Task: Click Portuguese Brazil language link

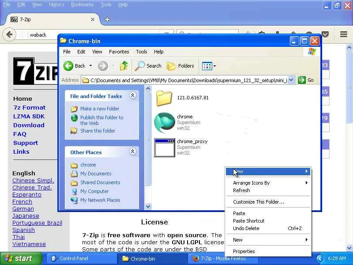Action: [37, 223]
